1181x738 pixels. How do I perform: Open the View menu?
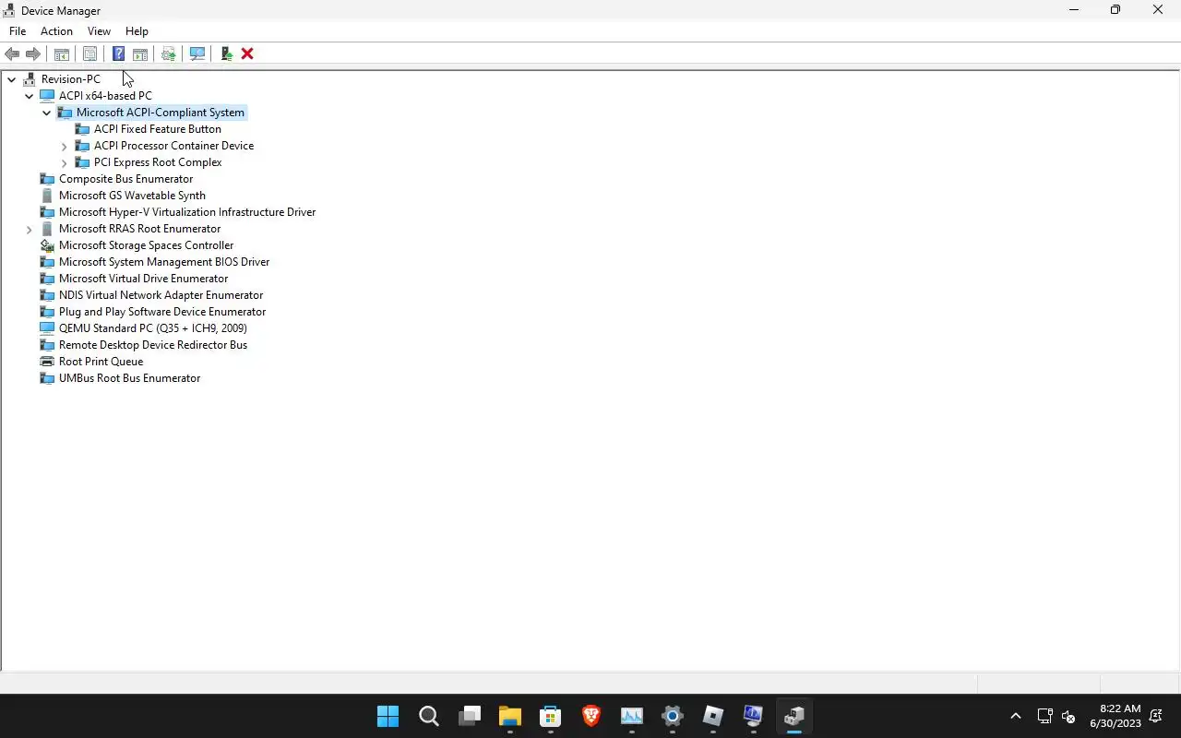(x=99, y=30)
